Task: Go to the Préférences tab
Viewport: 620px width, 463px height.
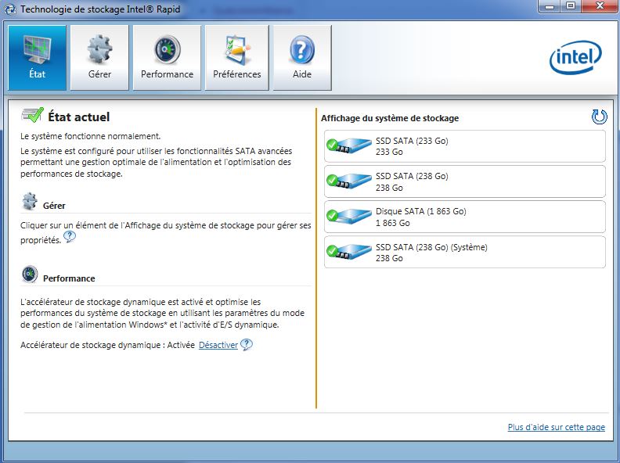Action: pos(237,58)
